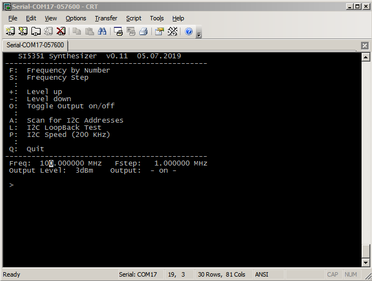
Task: Open Session Options properties icon
Action: pos(160,31)
